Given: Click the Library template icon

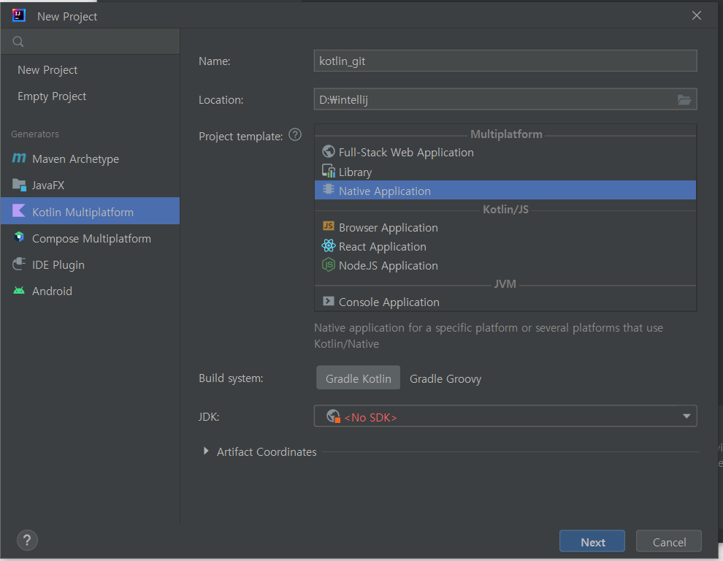Looking at the screenshot, I should tap(329, 171).
